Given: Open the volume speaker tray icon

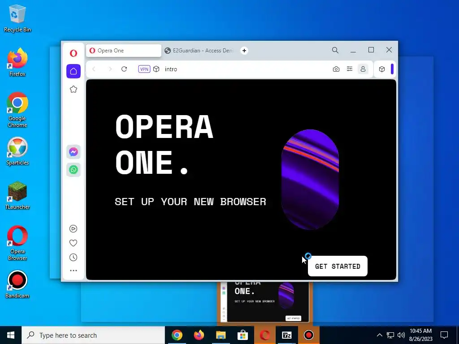Looking at the screenshot, I should [401, 335].
